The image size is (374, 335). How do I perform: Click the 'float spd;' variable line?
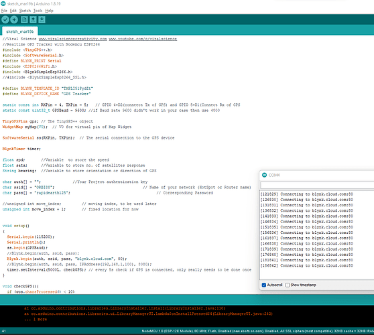coord(56,159)
